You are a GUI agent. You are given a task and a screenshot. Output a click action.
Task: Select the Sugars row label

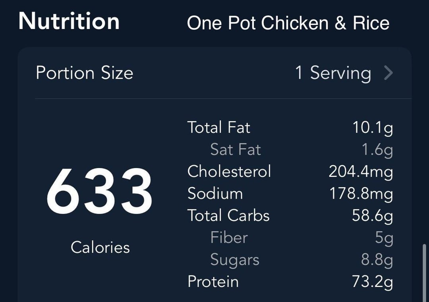pos(235,260)
